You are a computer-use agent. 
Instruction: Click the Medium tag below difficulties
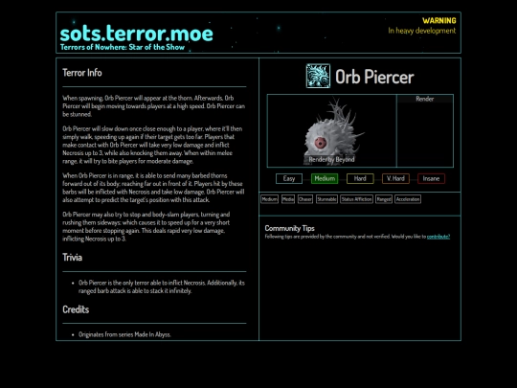coord(269,199)
